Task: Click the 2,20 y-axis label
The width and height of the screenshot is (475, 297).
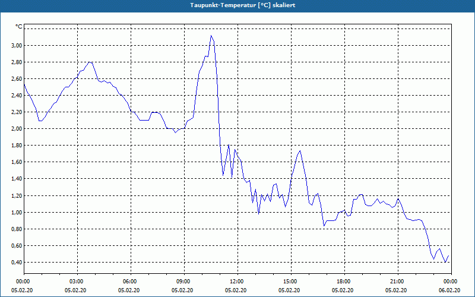Action: click(17, 112)
